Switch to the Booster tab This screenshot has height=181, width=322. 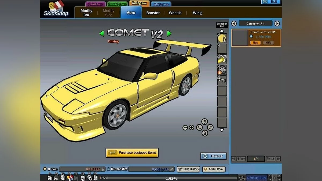point(153,13)
